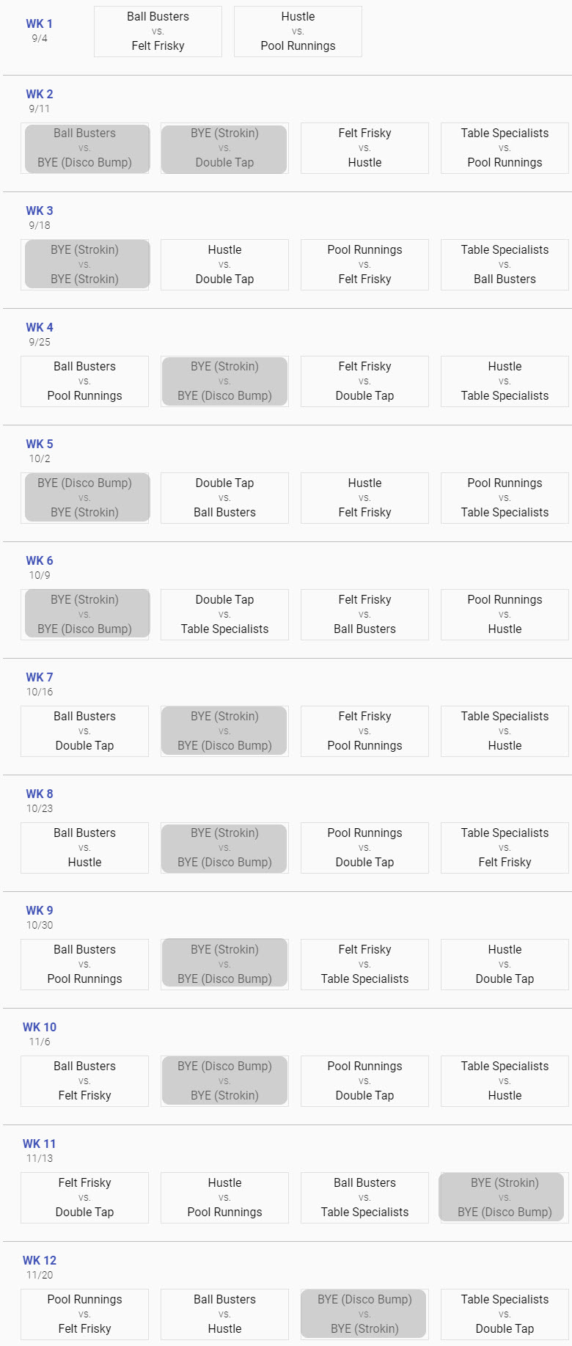Open WK 8 Ball Busters vs. Hustle match

pos(84,848)
